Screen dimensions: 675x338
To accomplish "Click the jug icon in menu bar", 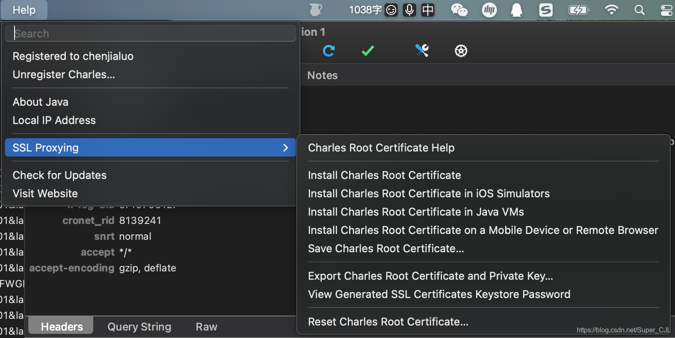I will pyautogui.click(x=316, y=10).
